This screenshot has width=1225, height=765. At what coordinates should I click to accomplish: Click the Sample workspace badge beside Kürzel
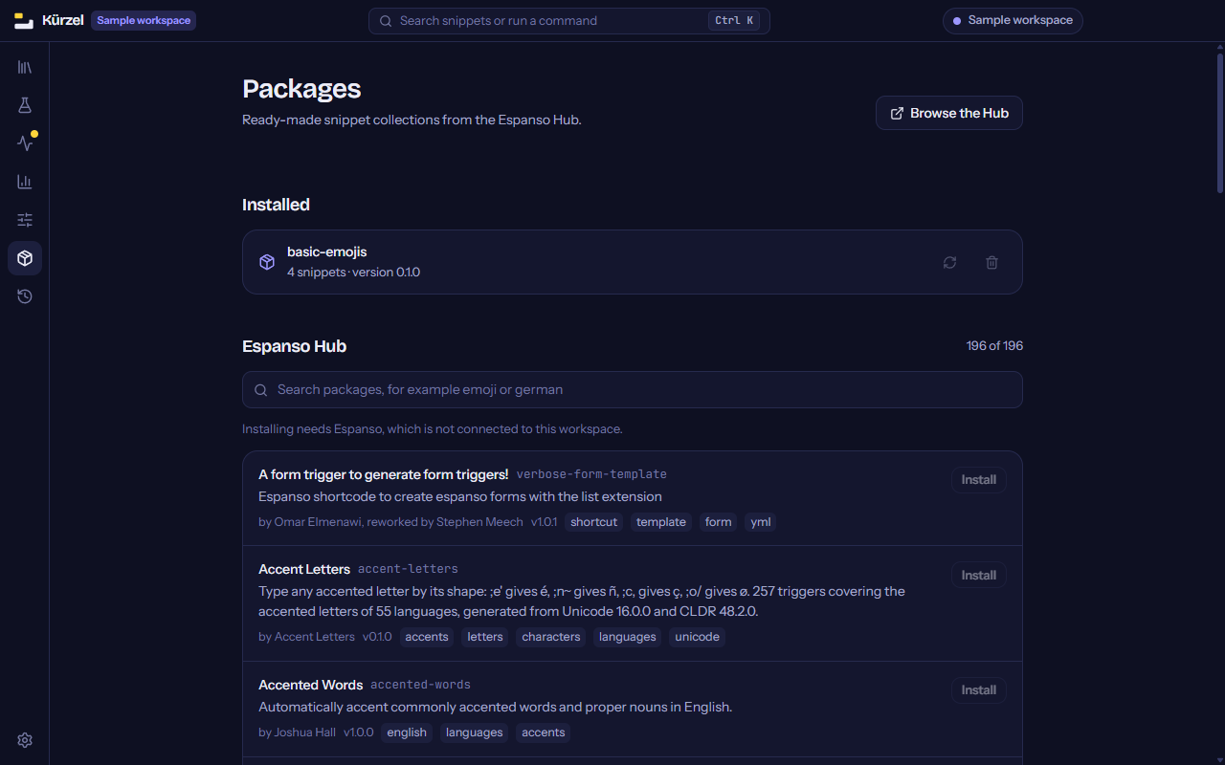tap(144, 20)
